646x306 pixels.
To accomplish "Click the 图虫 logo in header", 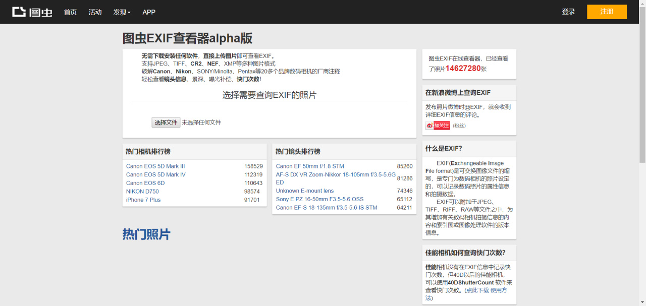I will [x=32, y=12].
